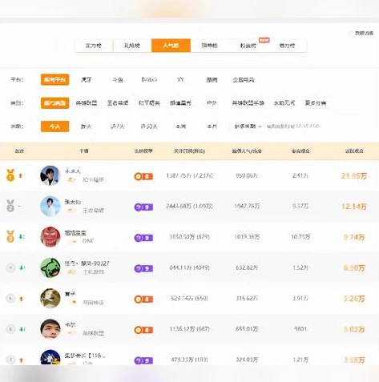Click the orange level 8 badge in the rank 6 row
This screenshot has width=379, height=382.
click(143, 330)
